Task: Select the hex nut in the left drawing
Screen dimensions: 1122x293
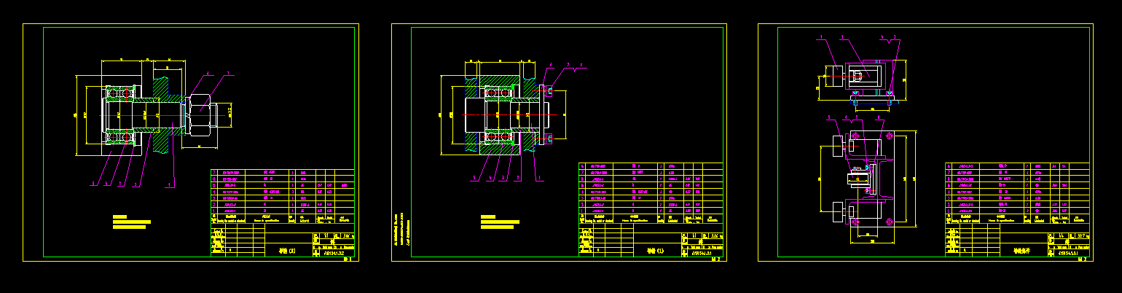Action: 200,114
